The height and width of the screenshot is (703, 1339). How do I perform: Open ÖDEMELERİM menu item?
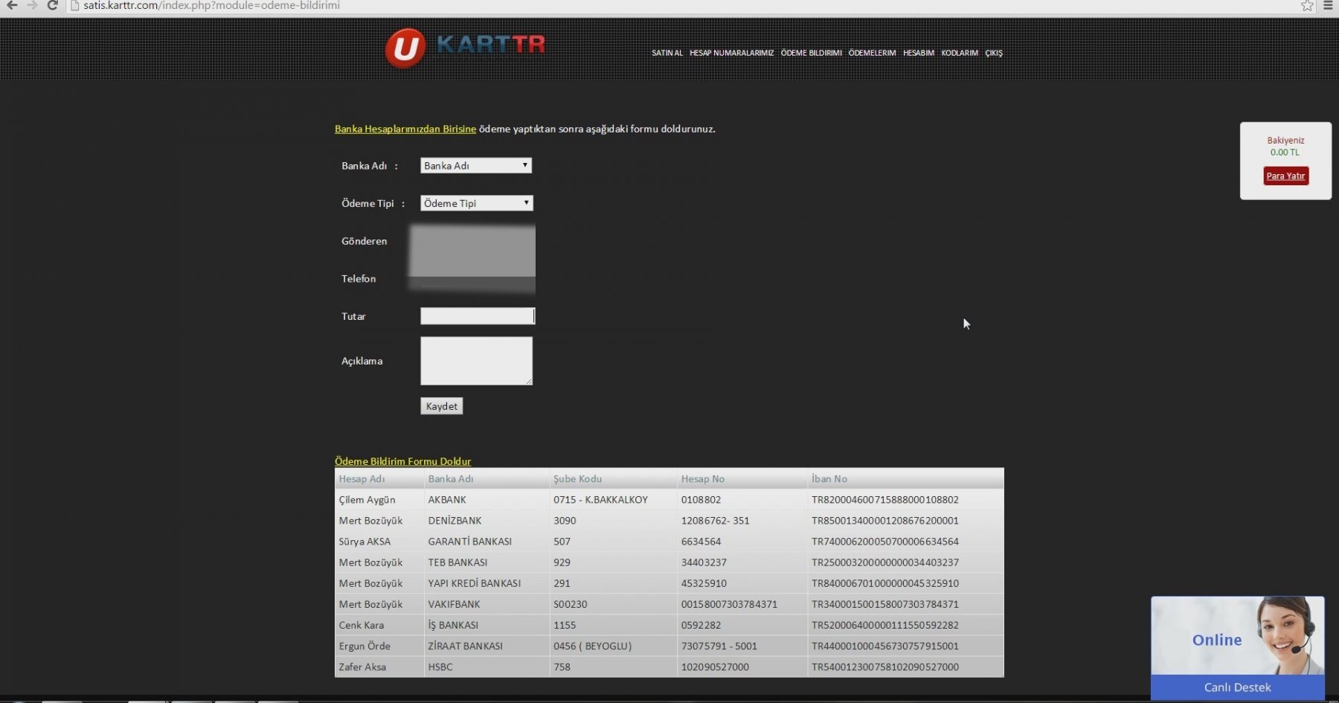[x=872, y=53]
